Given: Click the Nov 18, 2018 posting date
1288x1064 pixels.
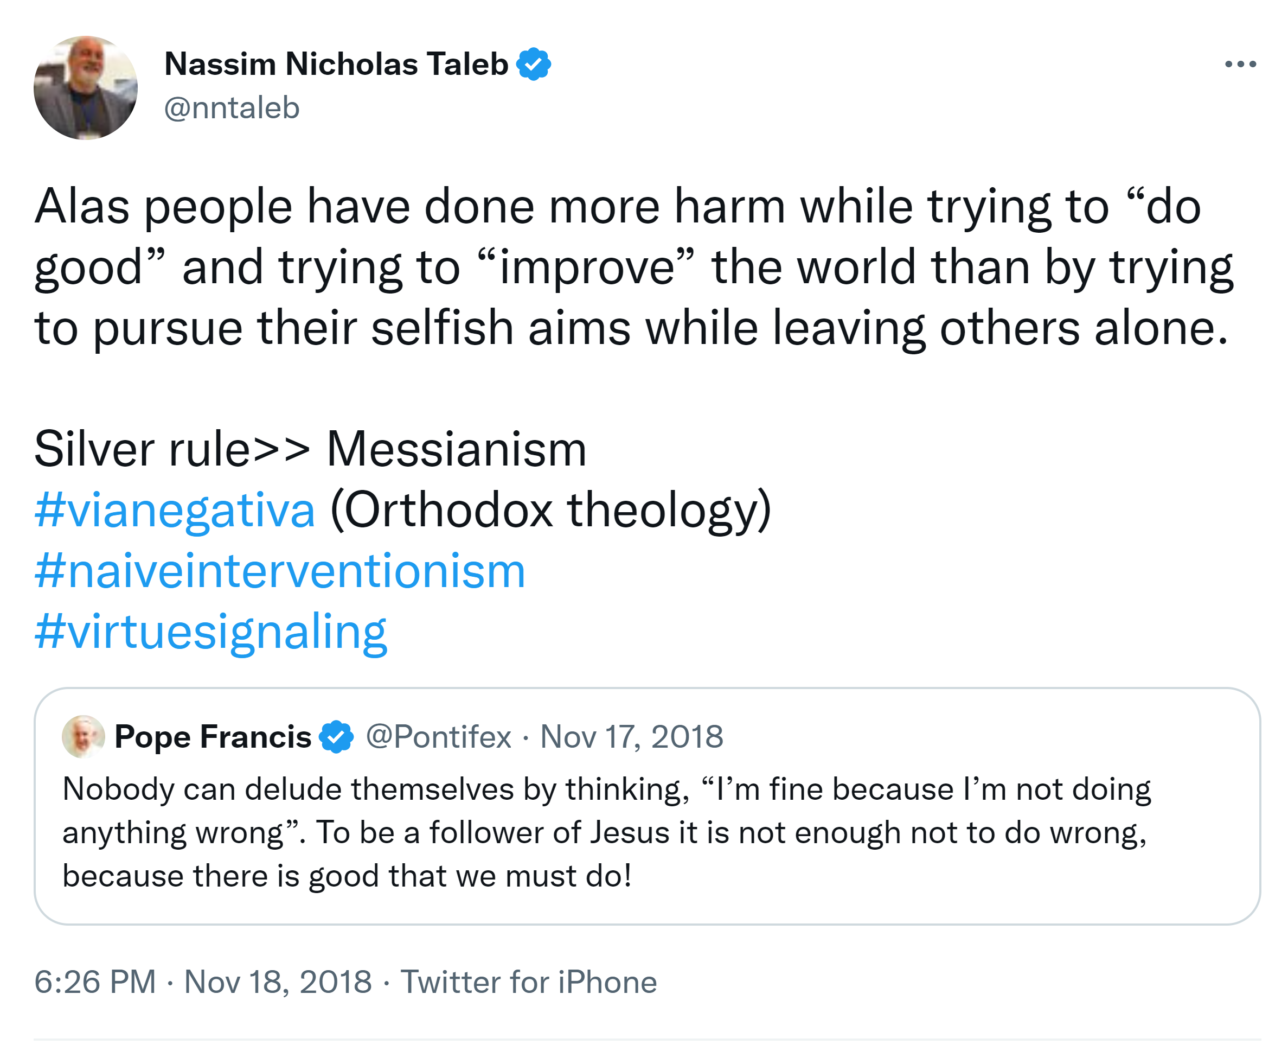Looking at the screenshot, I should pyautogui.click(x=278, y=982).
